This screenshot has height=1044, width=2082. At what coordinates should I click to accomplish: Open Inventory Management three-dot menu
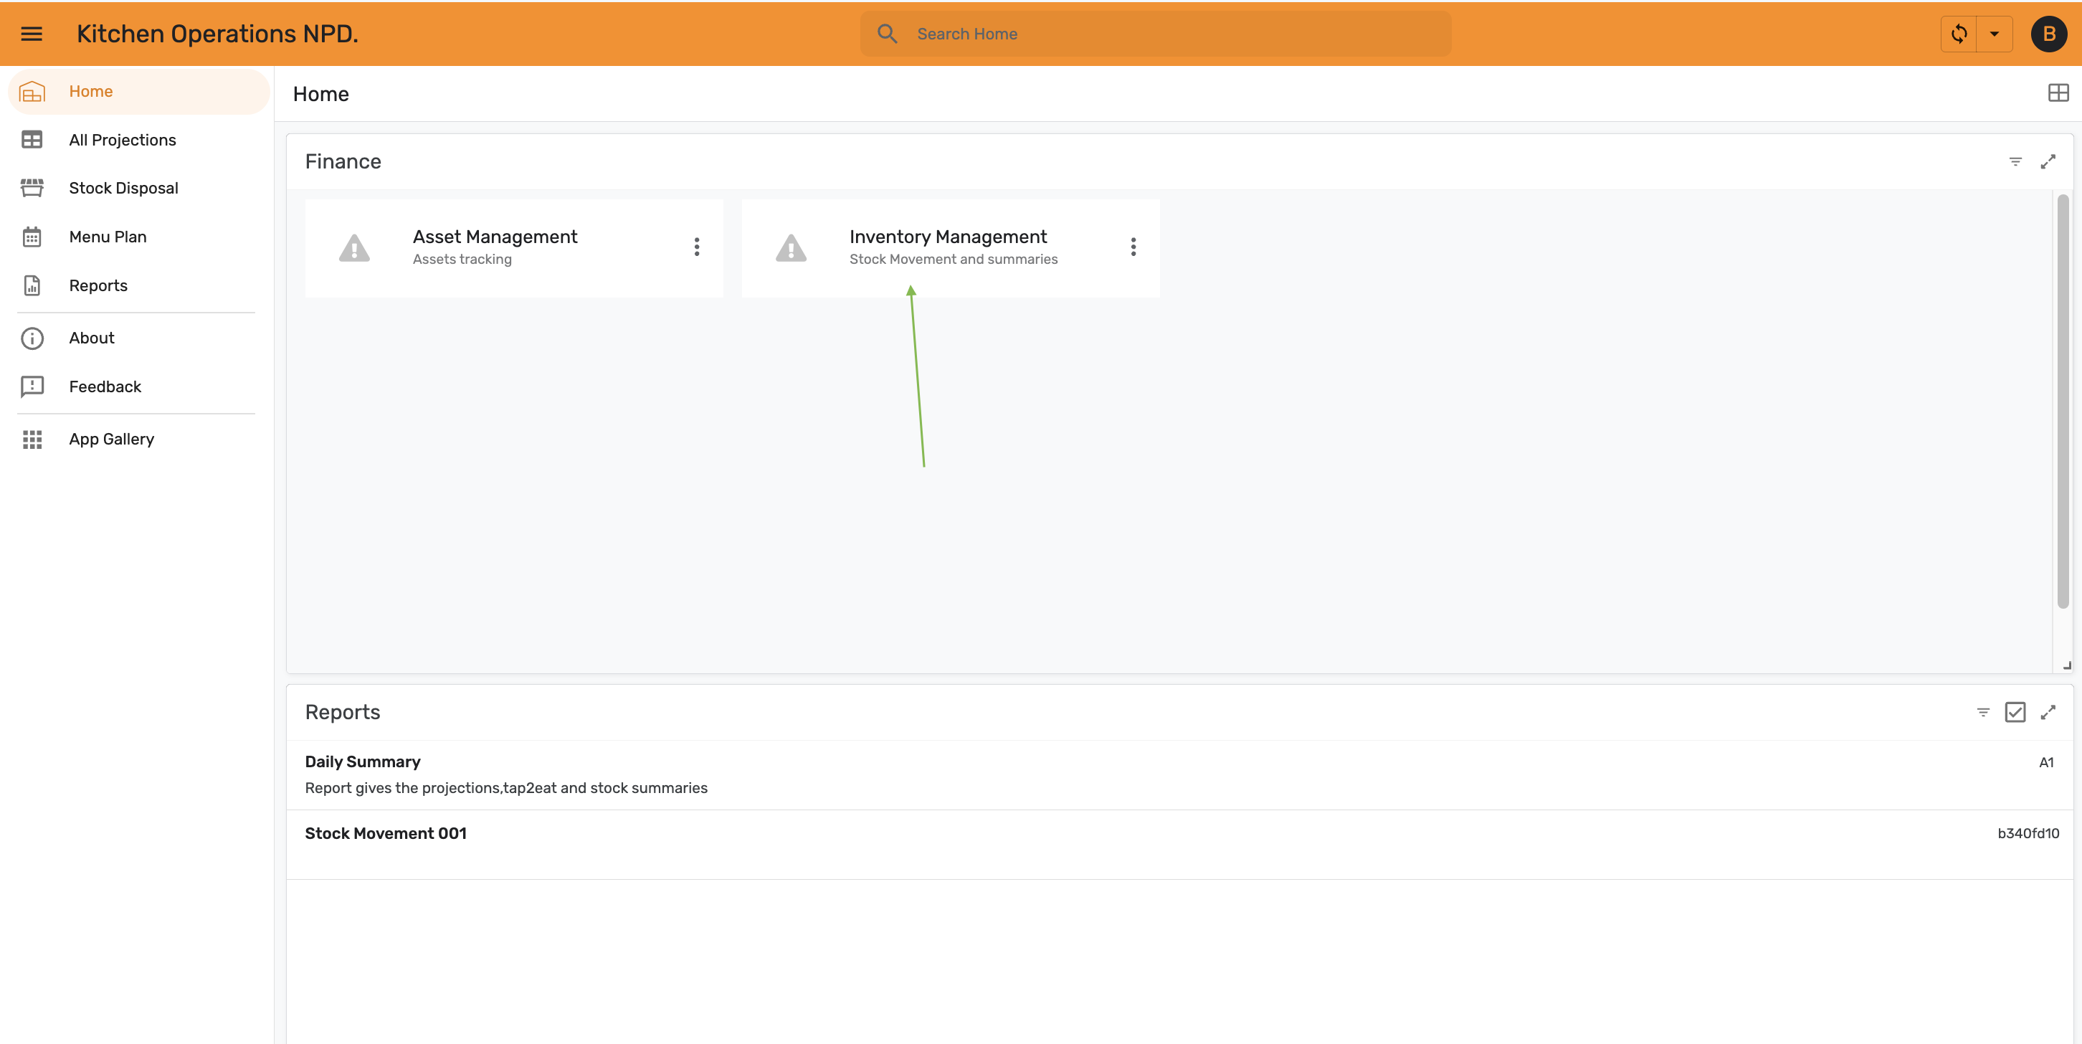coord(1133,247)
